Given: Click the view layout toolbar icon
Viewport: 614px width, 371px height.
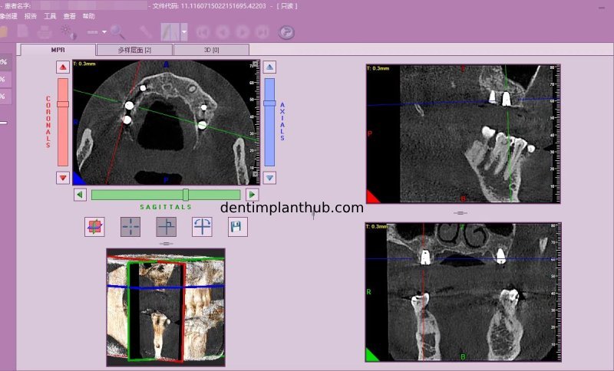Looking at the screenshot, I should tap(170, 32).
